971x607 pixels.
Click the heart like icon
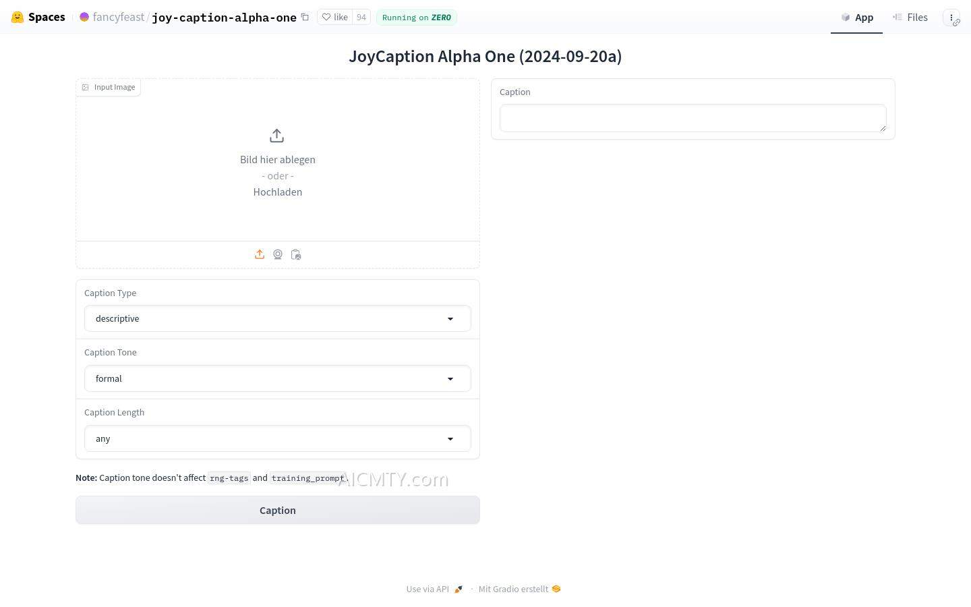(326, 18)
